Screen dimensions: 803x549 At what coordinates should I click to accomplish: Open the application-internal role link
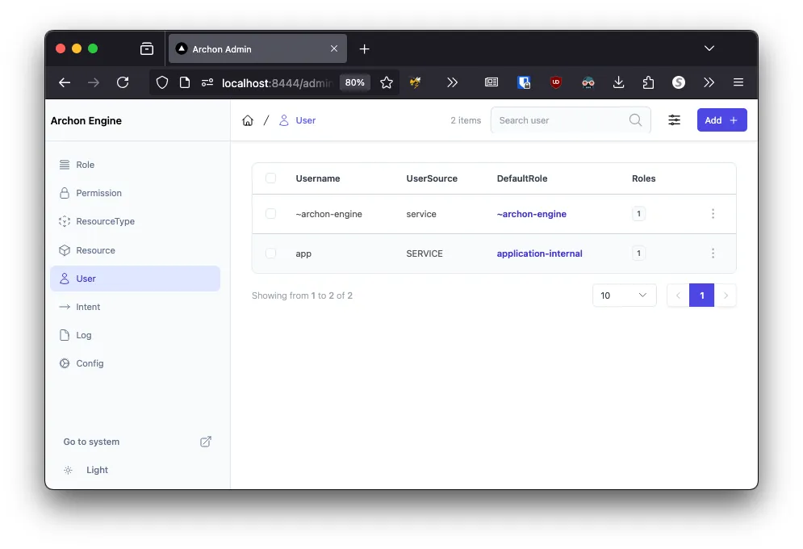(x=539, y=254)
